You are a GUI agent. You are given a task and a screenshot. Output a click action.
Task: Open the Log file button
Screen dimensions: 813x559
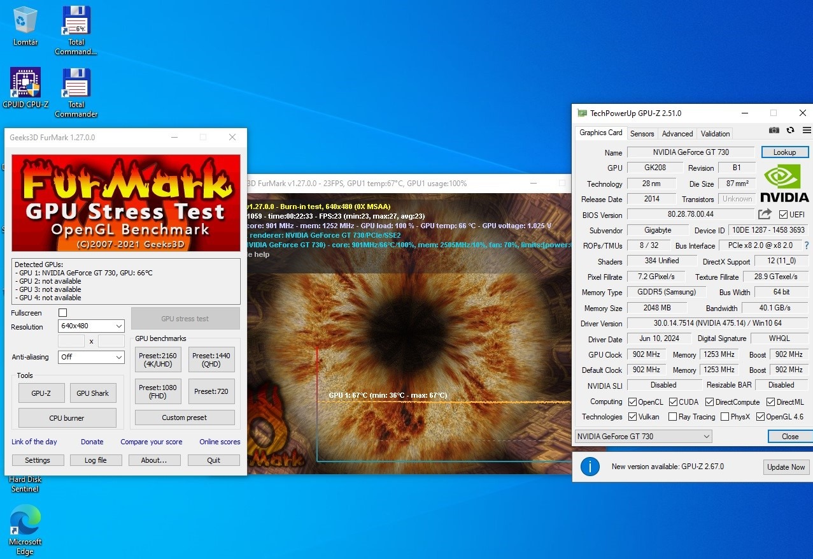point(96,460)
